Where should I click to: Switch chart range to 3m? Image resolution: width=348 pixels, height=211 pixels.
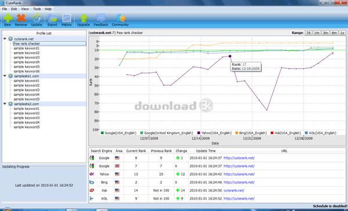coord(325,33)
